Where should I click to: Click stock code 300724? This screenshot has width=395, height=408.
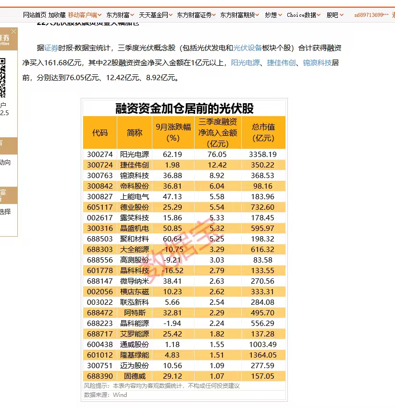(x=100, y=165)
